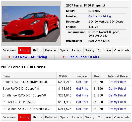Get Price invoice for Base RWD Coupe

point(82,89)
